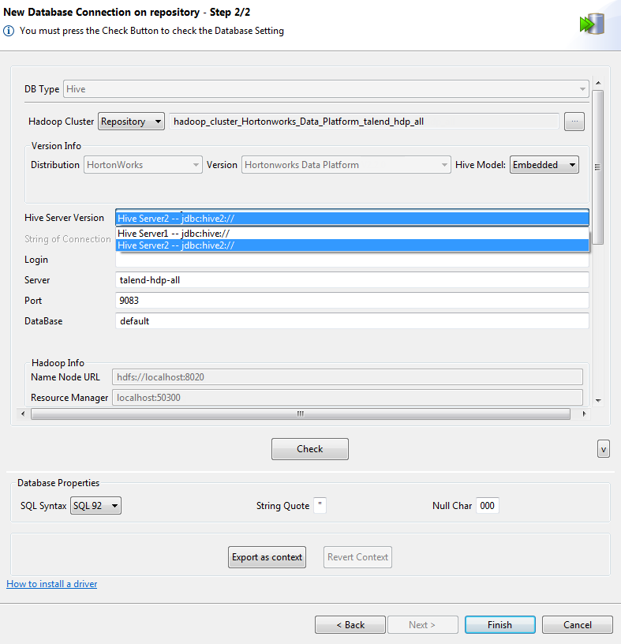The image size is (621, 644).
Task: Focus the DataBase field with 'default'
Action: 351,321
